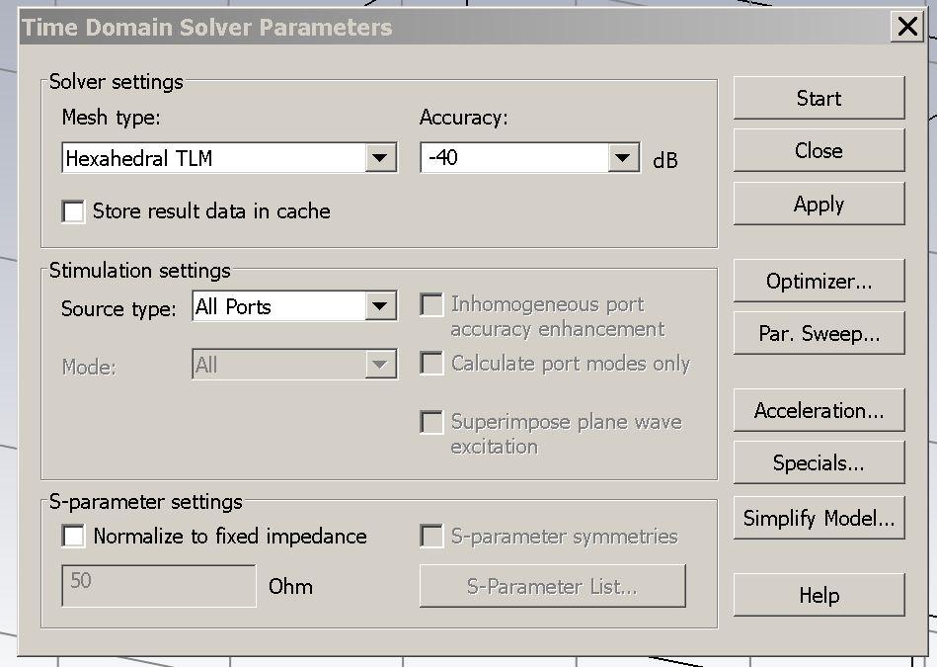Check Normalize to fixed impedance
The image size is (937, 667).
click(74, 537)
